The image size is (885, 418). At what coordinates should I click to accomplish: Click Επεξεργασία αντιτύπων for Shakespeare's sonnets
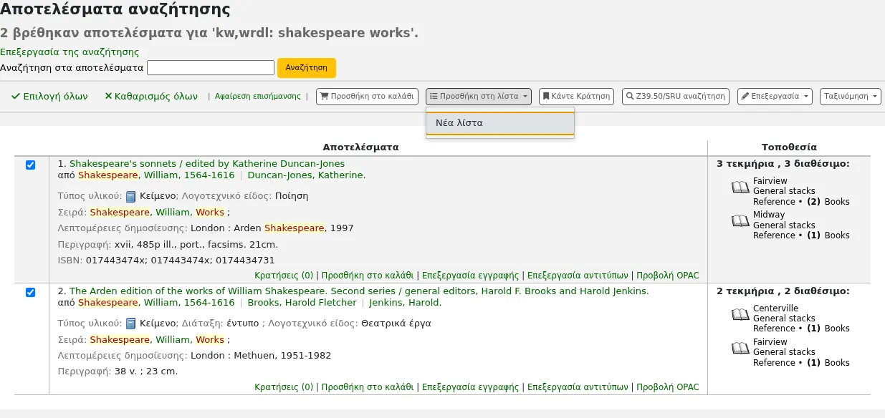[578, 276]
